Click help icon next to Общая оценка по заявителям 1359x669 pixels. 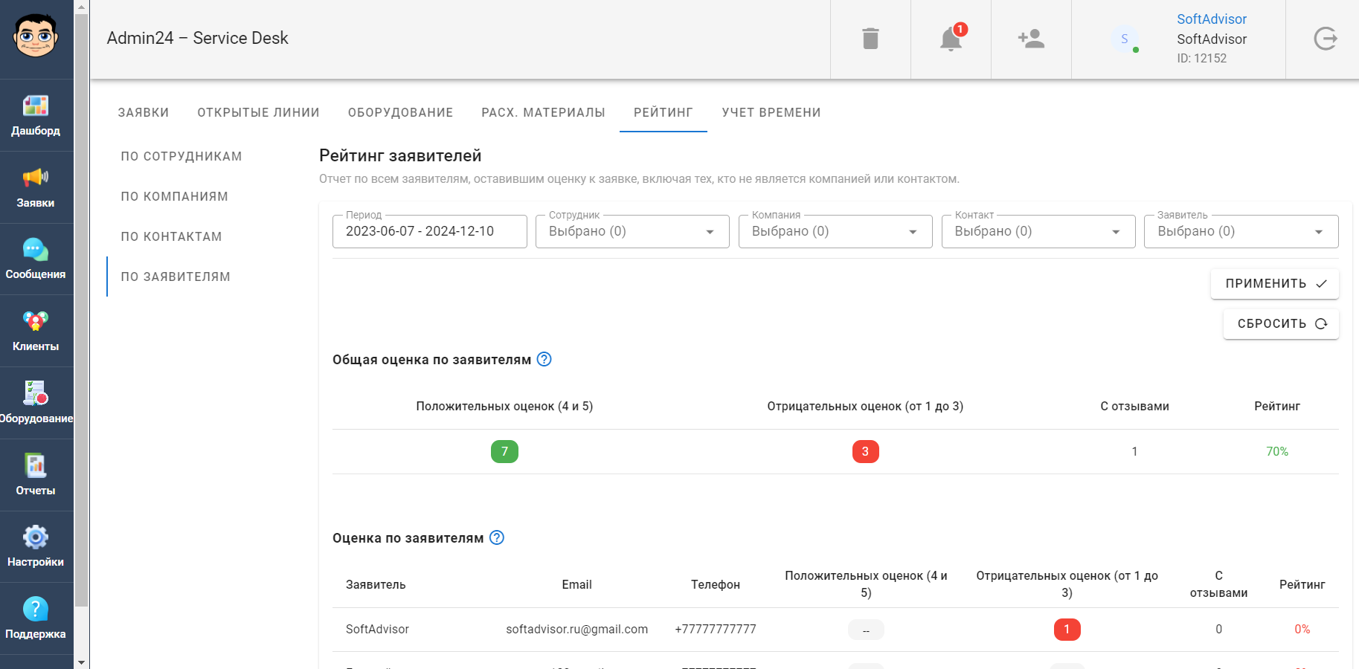(544, 360)
